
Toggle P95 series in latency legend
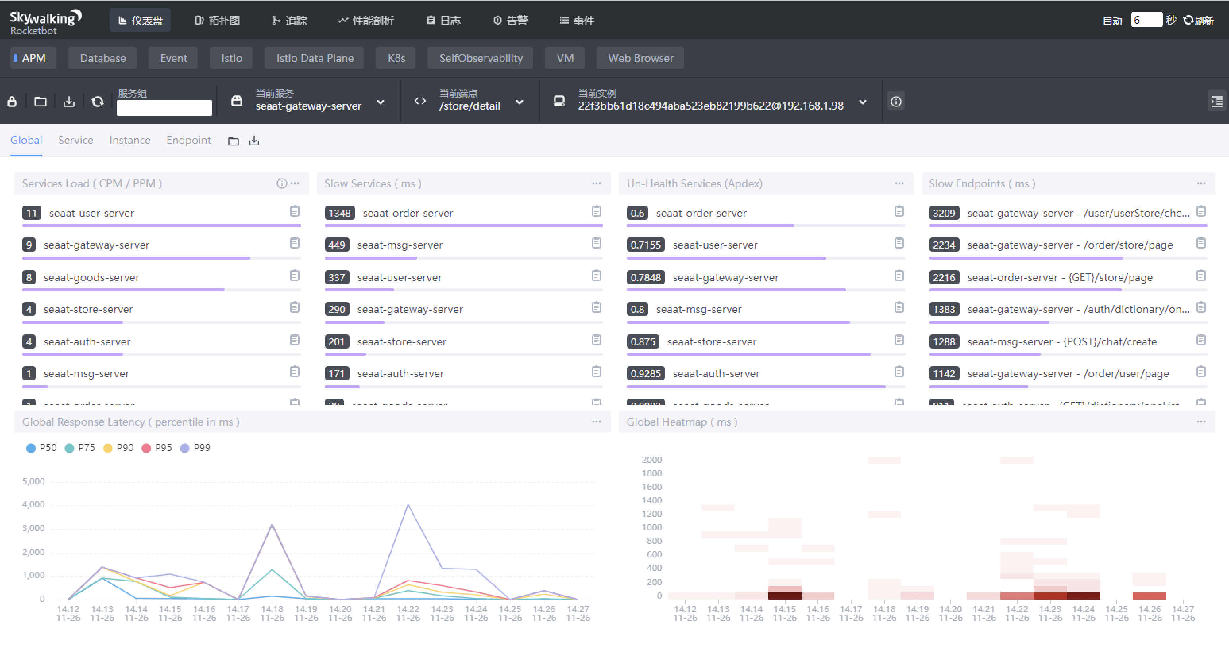pyautogui.click(x=157, y=448)
